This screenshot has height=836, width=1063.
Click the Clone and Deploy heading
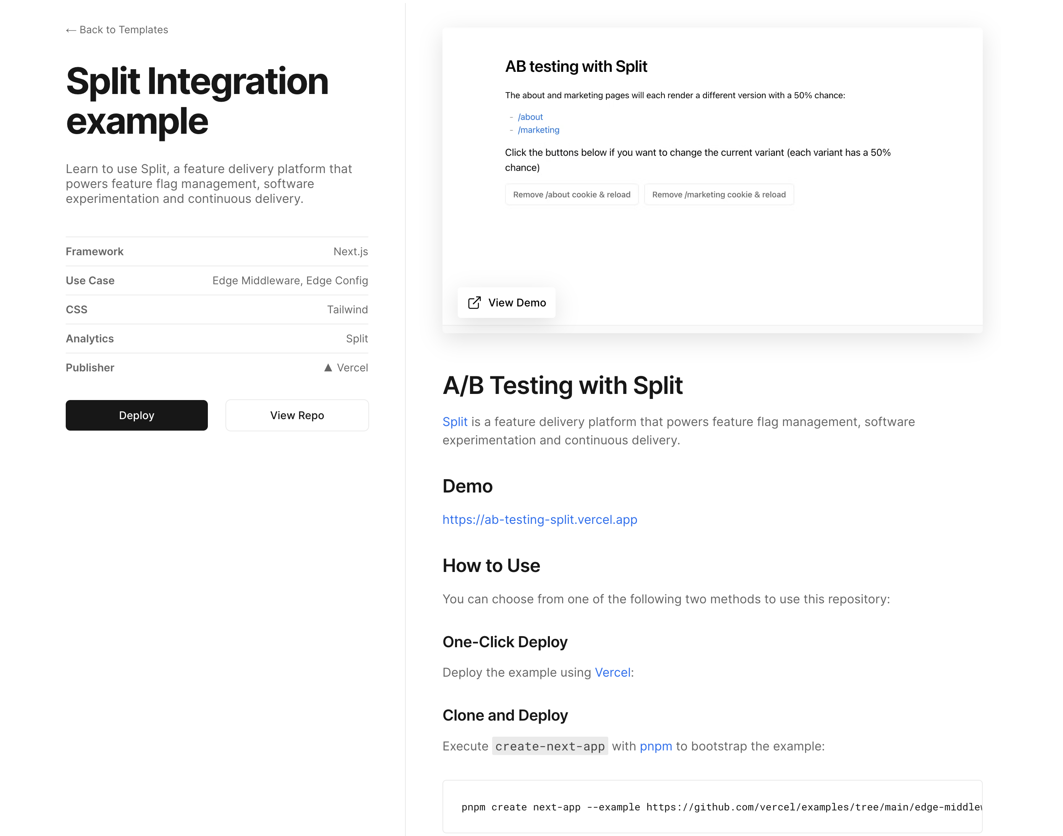[x=505, y=716]
